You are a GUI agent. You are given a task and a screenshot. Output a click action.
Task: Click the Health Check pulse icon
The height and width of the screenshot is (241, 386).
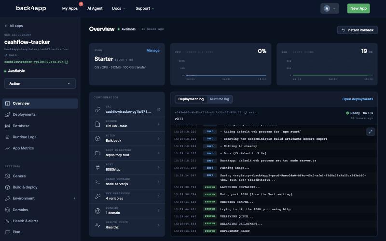(98, 225)
